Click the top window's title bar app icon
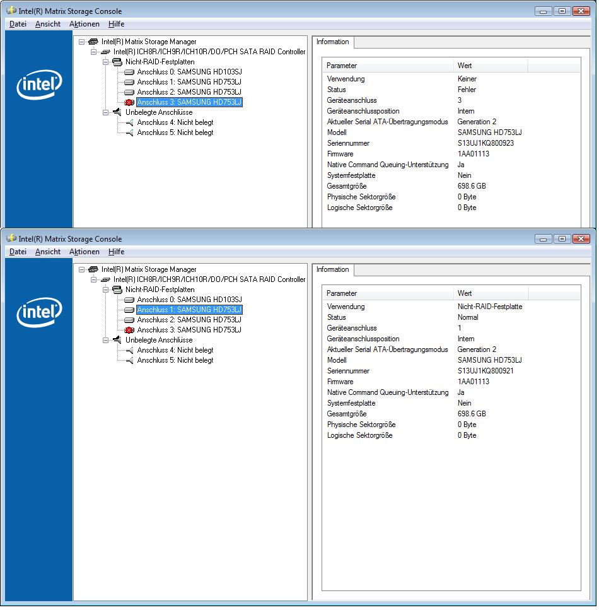Viewport: 599px width, 610px height. point(11,11)
